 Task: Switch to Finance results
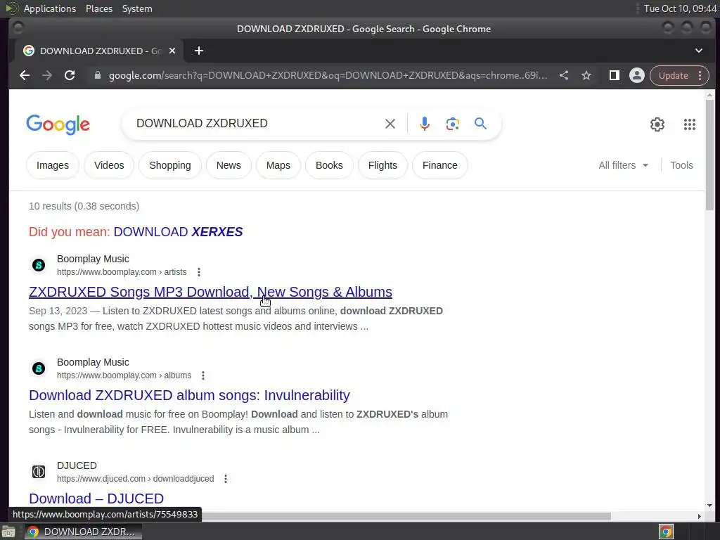click(x=440, y=165)
